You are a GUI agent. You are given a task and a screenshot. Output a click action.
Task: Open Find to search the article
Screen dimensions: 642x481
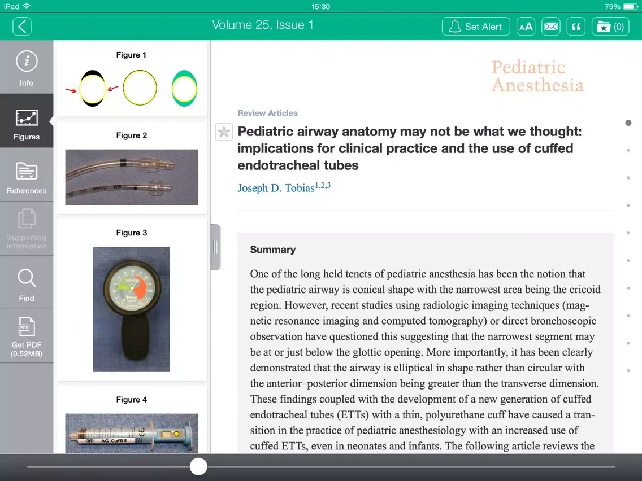coord(27,284)
